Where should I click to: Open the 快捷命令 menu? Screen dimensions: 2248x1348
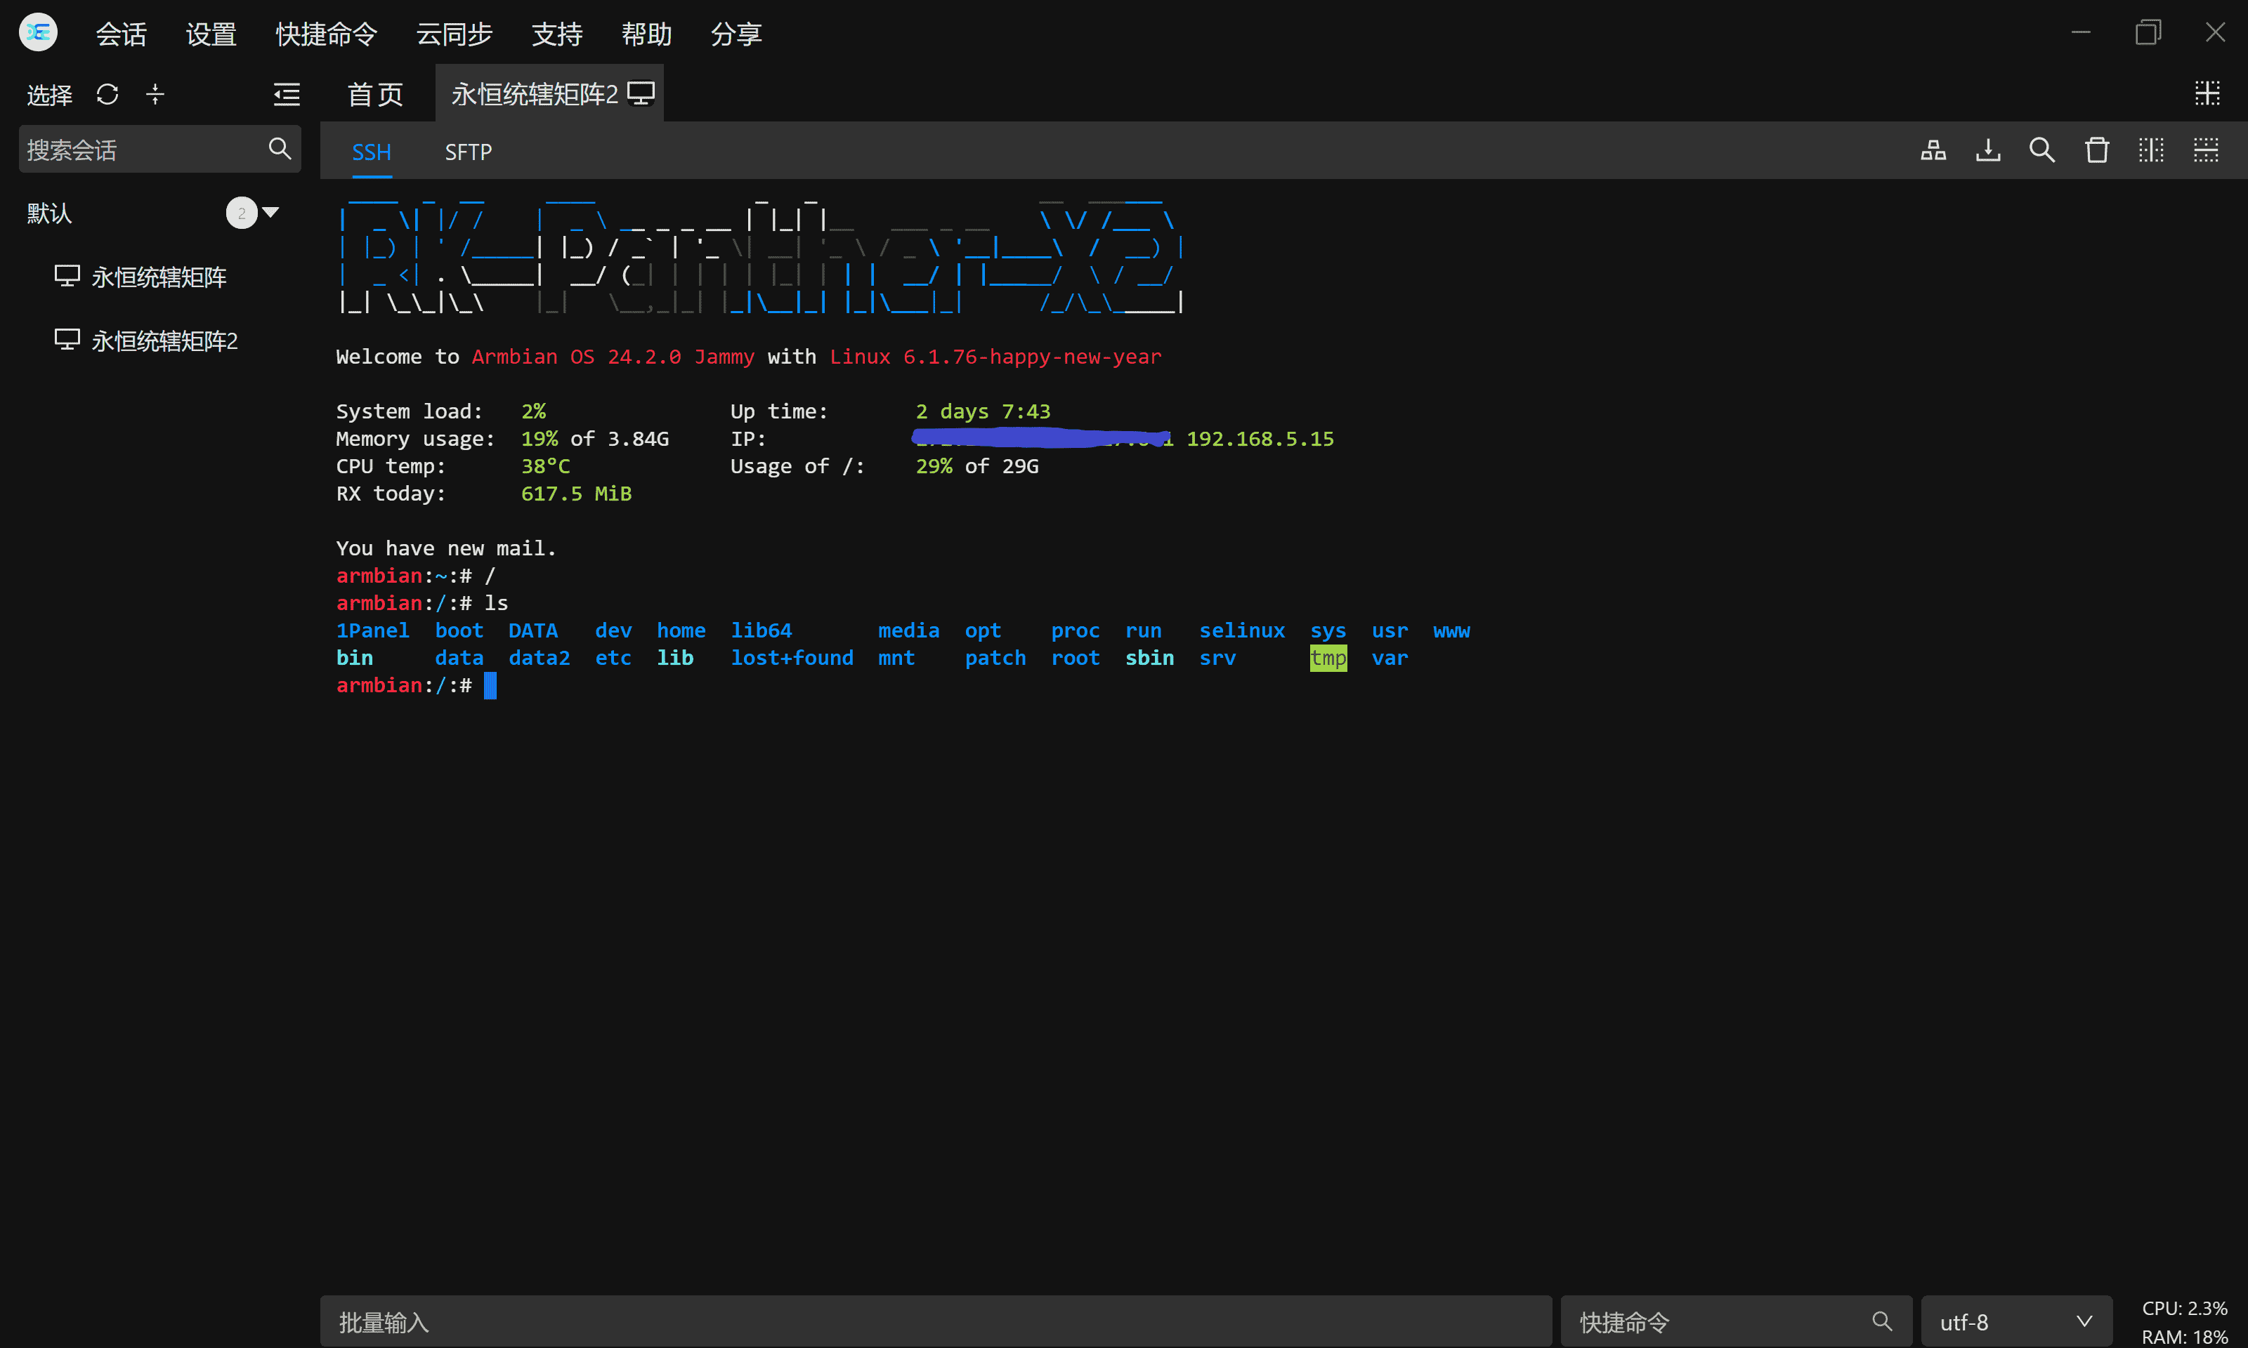pos(326,34)
